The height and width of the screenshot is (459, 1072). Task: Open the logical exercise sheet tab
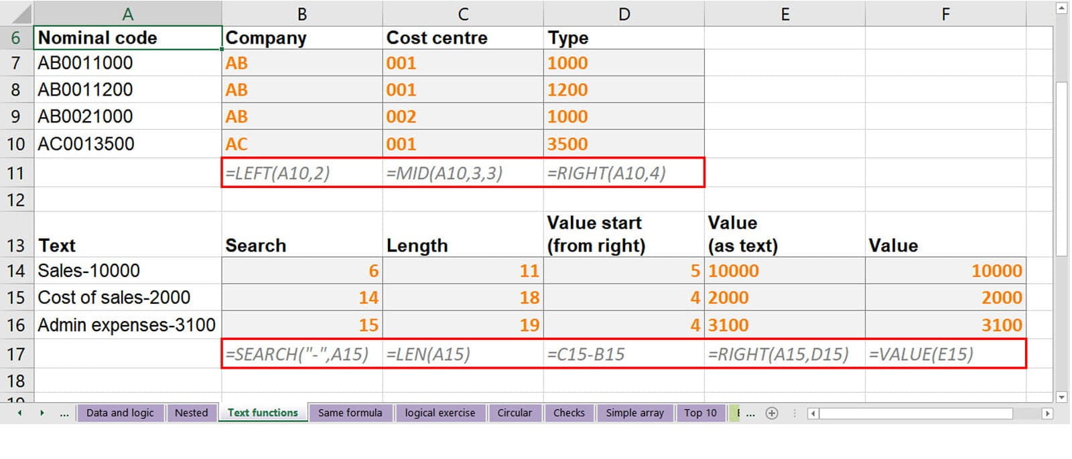tap(440, 413)
